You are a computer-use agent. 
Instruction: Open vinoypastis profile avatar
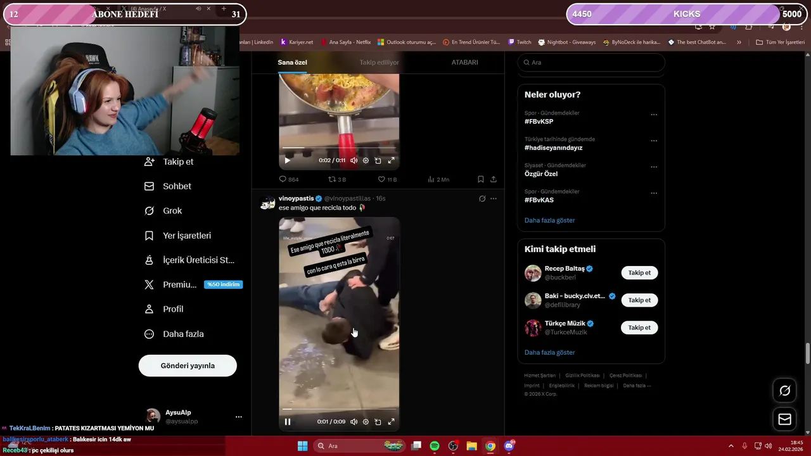(267, 203)
